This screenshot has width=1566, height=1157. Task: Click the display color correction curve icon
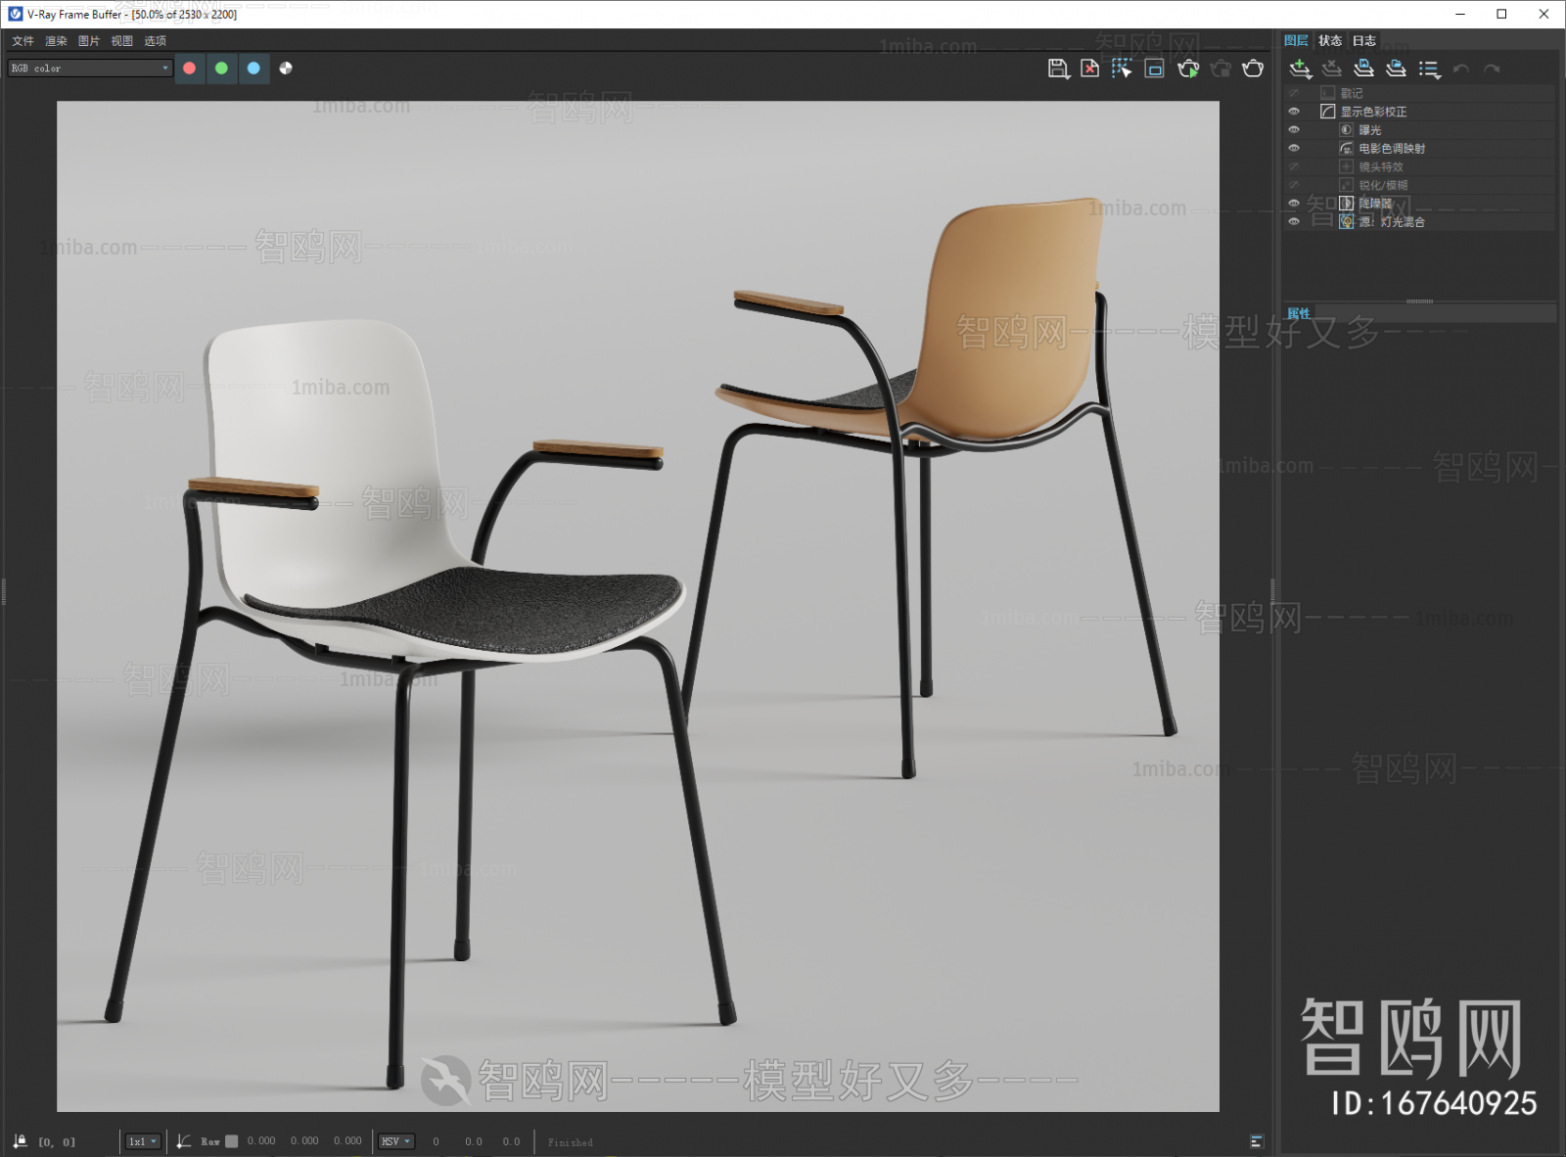1328,112
